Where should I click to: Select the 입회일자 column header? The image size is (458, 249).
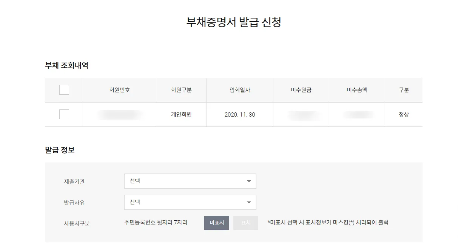239,90
